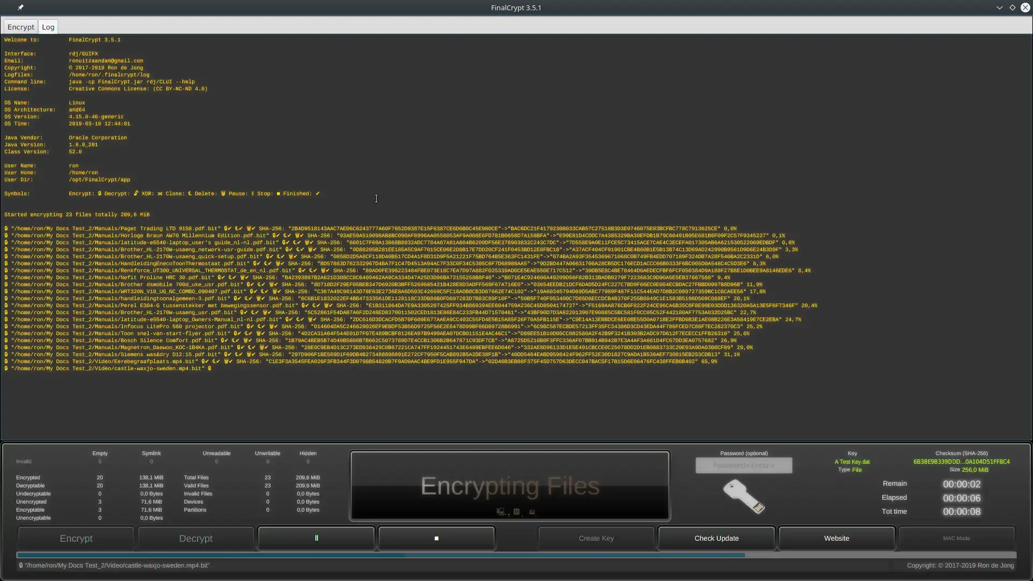
Task: Select the Log tab
Action: [x=48, y=27]
